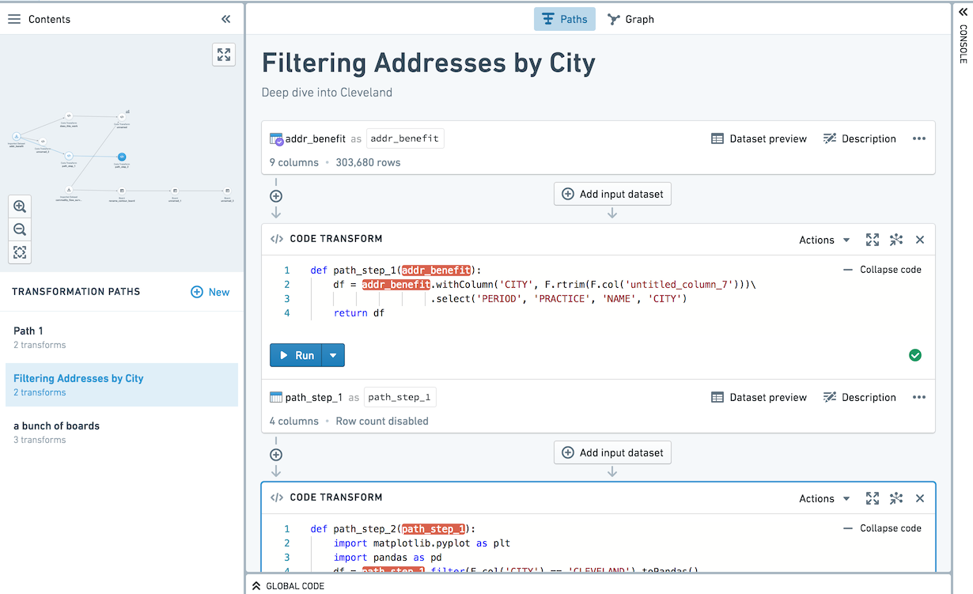Screen dimensions: 973x594
Task: Open Actions dropdown for path_step_1 transform
Action: (824, 240)
